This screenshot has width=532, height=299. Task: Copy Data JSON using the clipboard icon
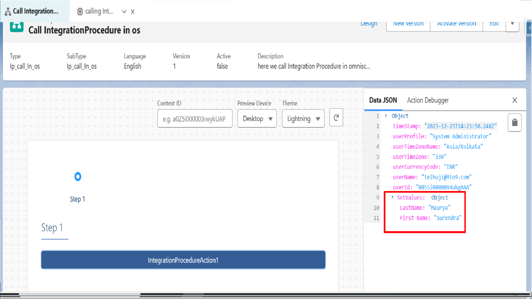pyautogui.click(x=514, y=123)
